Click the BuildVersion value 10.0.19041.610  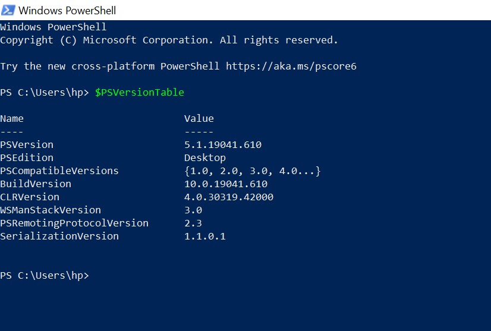(x=226, y=184)
